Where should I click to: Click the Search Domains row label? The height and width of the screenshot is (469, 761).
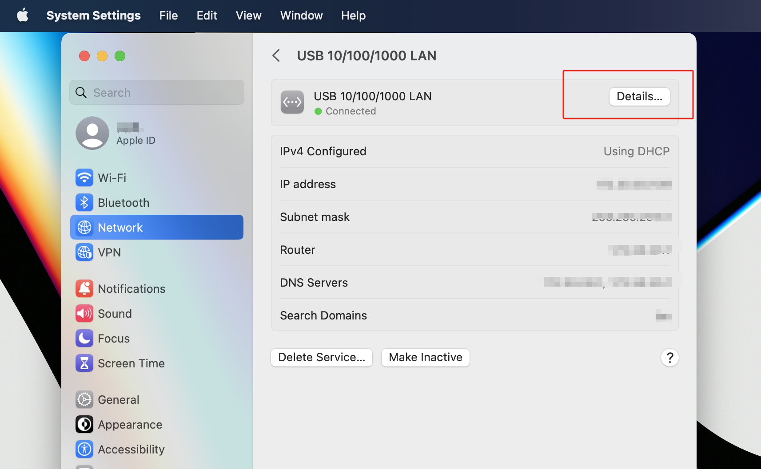[x=323, y=315]
